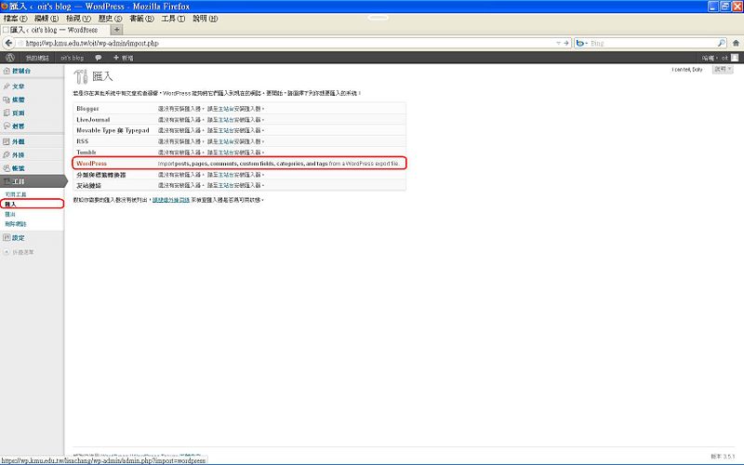The height and width of the screenshot is (465, 744).
Task: Select Import (匯入) submenu item
Action: [x=10, y=204]
